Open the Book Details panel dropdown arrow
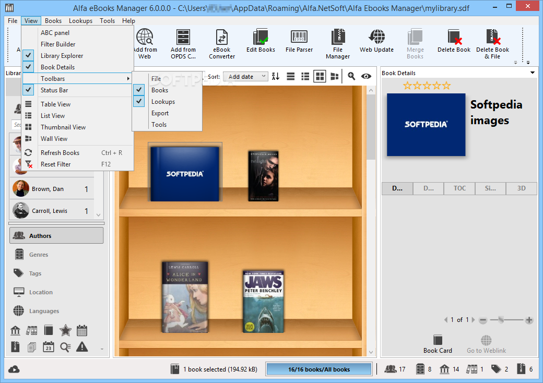543x383 pixels. (532, 73)
